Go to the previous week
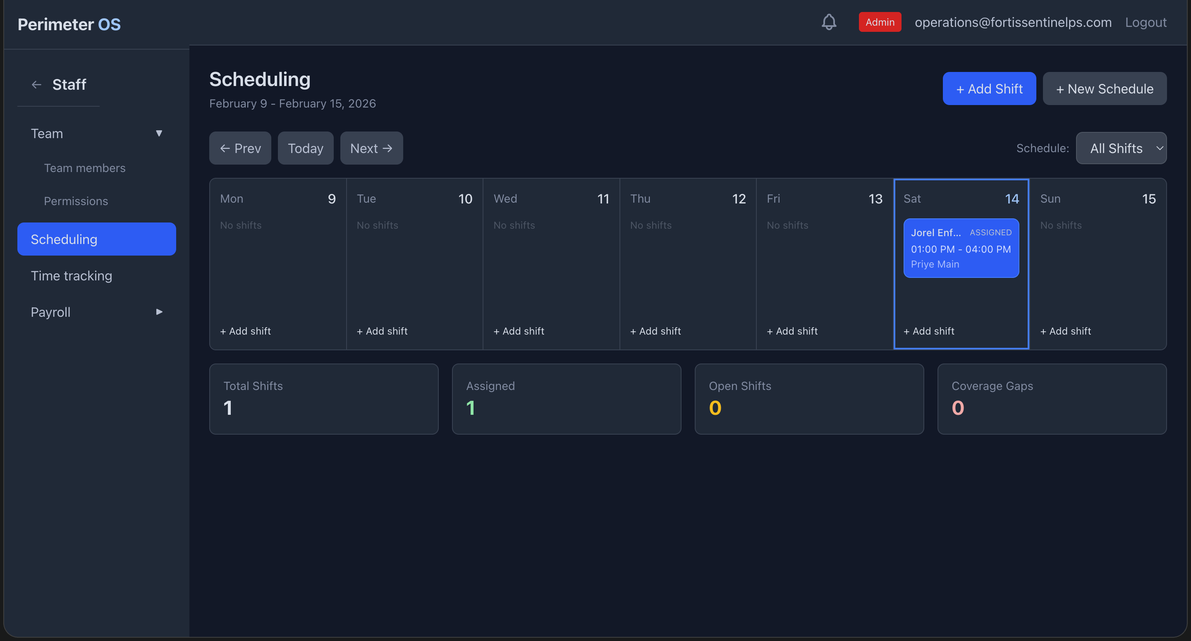 tap(240, 148)
